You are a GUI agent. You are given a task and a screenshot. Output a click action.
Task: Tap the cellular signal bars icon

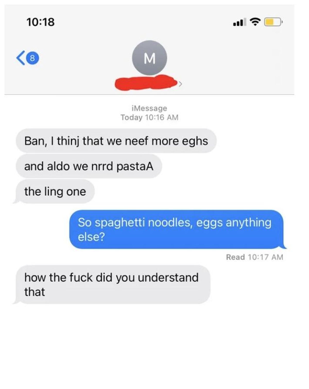[239, 22]
